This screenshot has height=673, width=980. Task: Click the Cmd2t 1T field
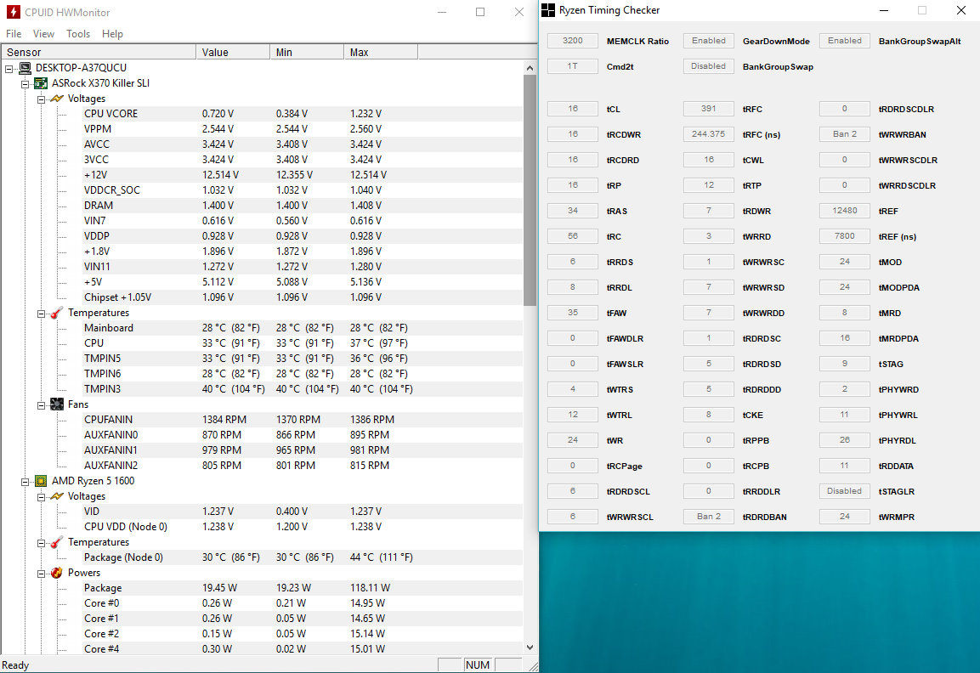tap(573, 66)
